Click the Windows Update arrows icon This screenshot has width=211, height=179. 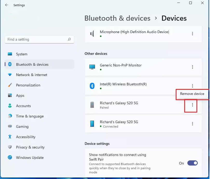pos(10,157)
